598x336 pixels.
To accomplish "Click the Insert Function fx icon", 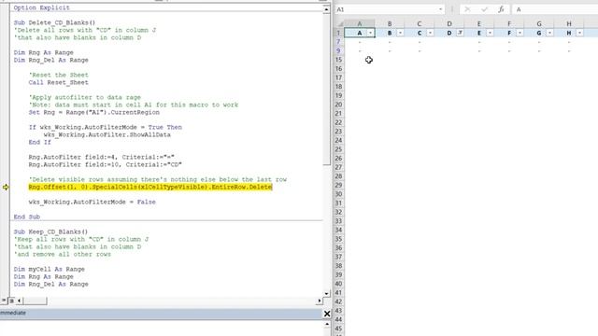I will pyautogui.click(x=501, y=9).
